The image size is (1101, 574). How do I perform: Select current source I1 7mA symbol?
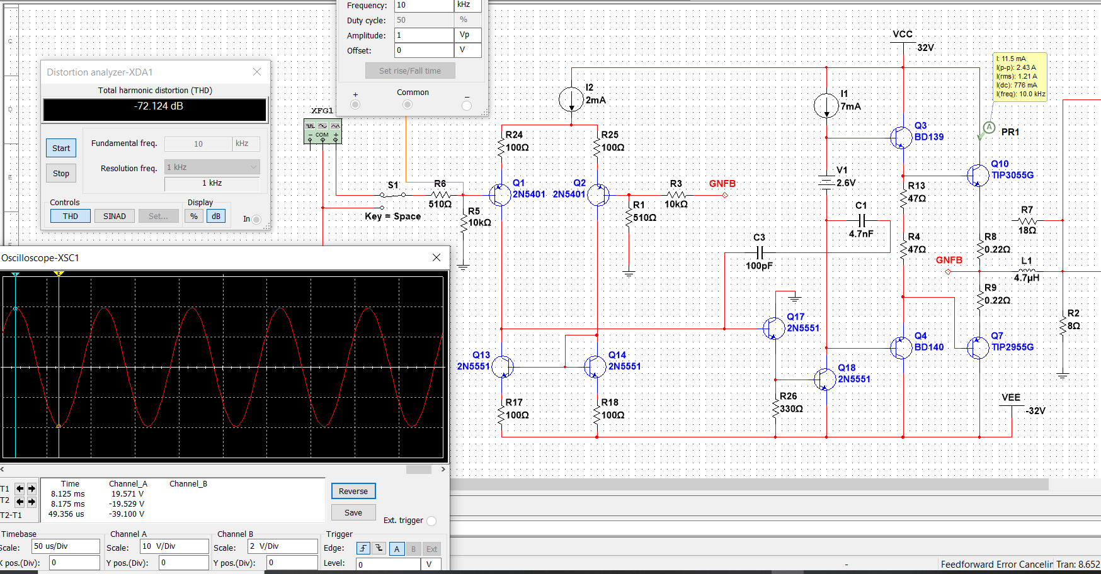click(826, 106)
